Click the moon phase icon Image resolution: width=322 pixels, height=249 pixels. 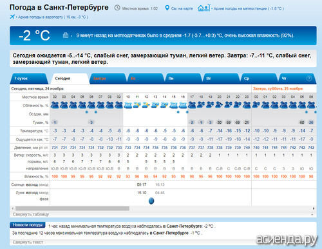tap(151, 201)
